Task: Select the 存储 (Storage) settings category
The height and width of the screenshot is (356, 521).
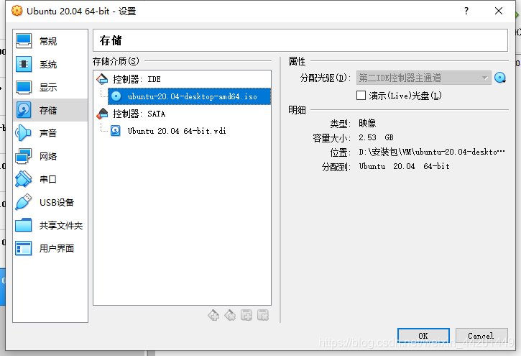Action: [50, 110]
